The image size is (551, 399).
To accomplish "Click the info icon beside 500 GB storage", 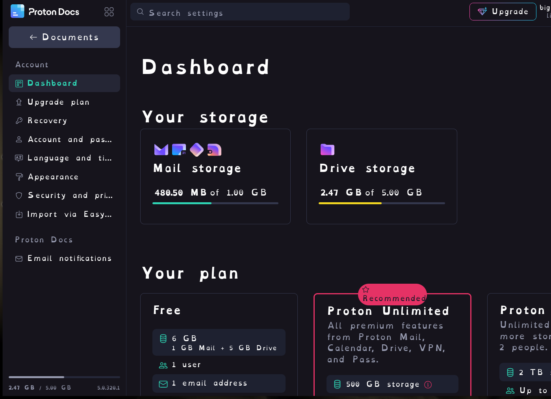I will tap(428, 384).
